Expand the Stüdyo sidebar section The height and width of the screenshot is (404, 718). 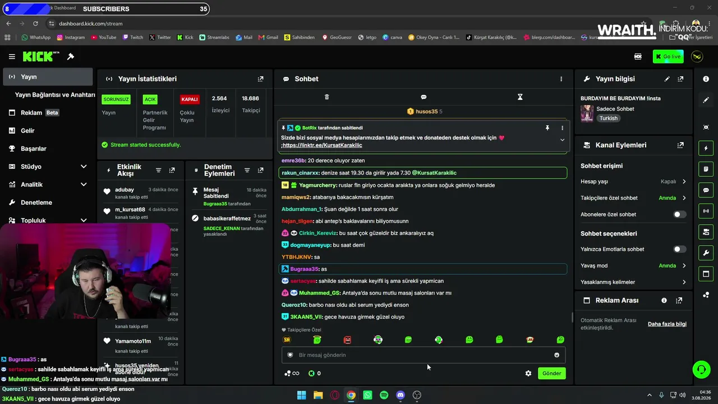click(84, 167)
